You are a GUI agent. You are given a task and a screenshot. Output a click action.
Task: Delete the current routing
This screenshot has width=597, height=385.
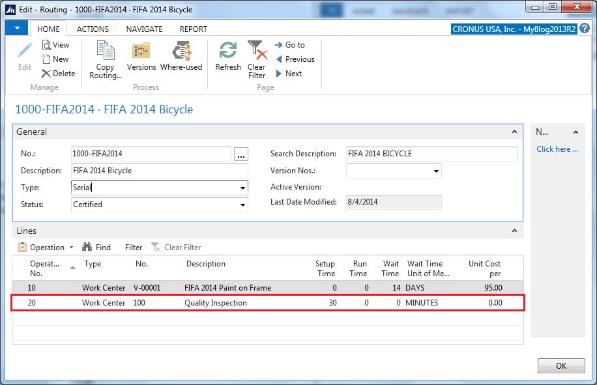pyautogui.click(x=58, y=74)
